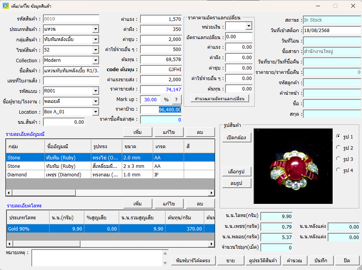The image size is (362, 270).
Task: Choose the รูป 4 radio option
Action: pyautogui.click(x=338, y=170)
